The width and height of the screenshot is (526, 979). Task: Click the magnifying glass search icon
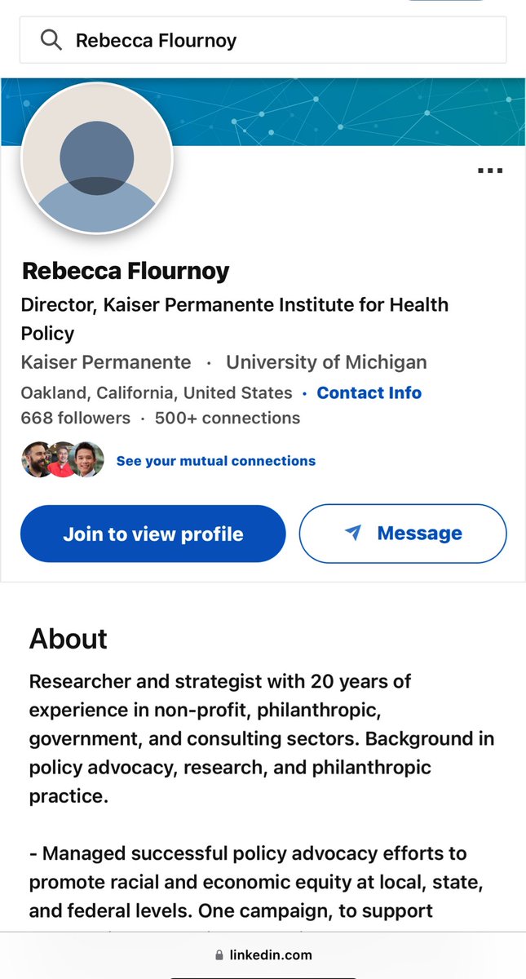[51, 40]
